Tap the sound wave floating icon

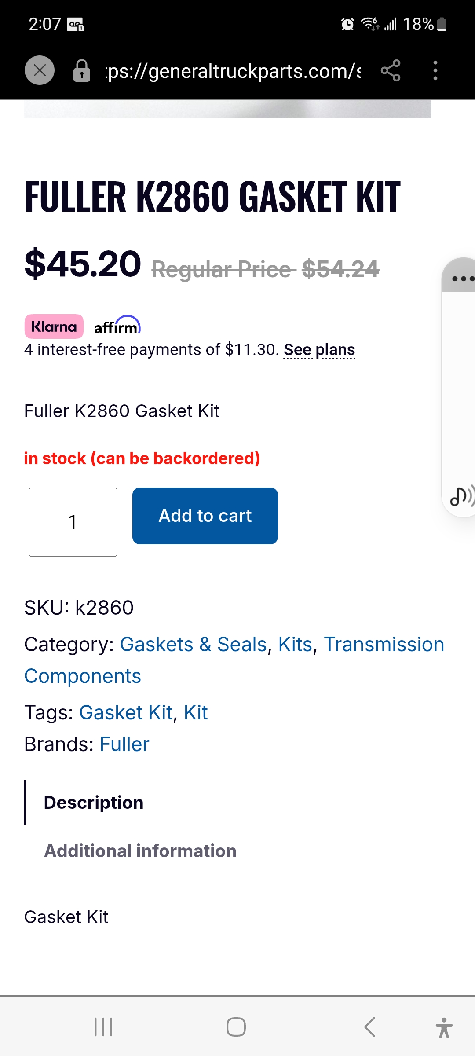461,496
